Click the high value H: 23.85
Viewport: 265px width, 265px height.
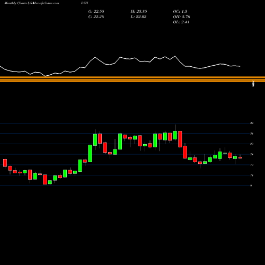pyautogui.click(x=139, y=12)
